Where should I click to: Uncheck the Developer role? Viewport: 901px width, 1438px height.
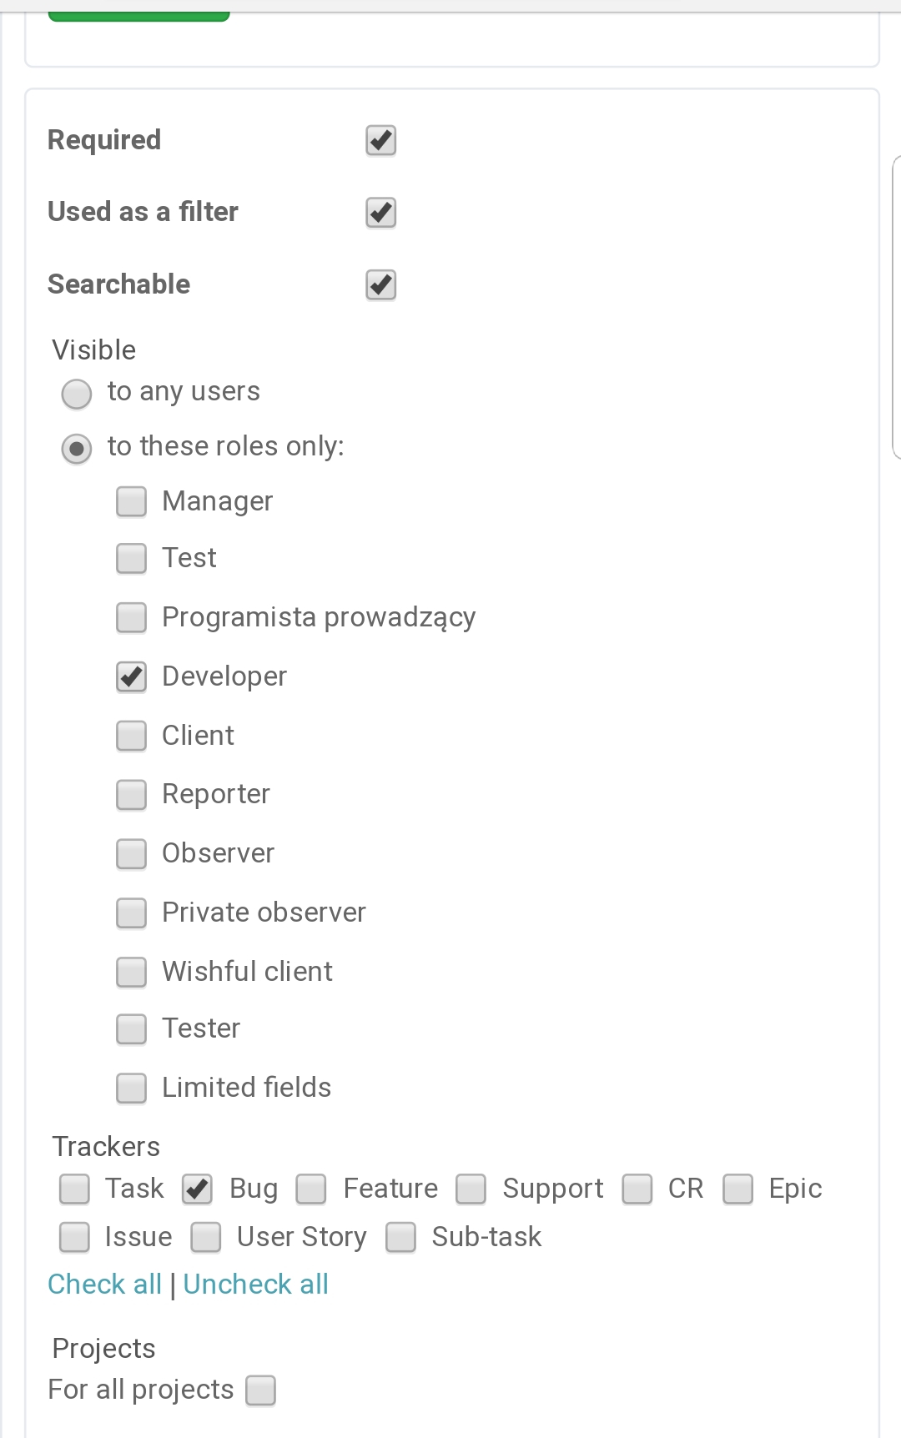[131, 677]
